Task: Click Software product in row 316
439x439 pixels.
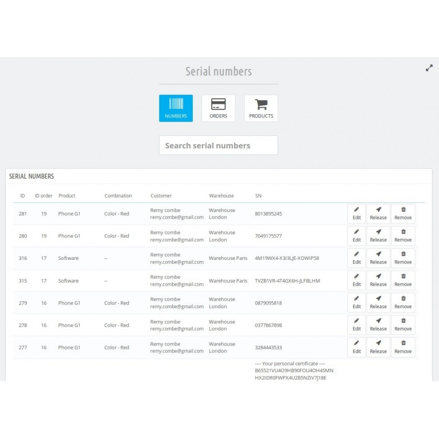Action: (x=68, y=258)
